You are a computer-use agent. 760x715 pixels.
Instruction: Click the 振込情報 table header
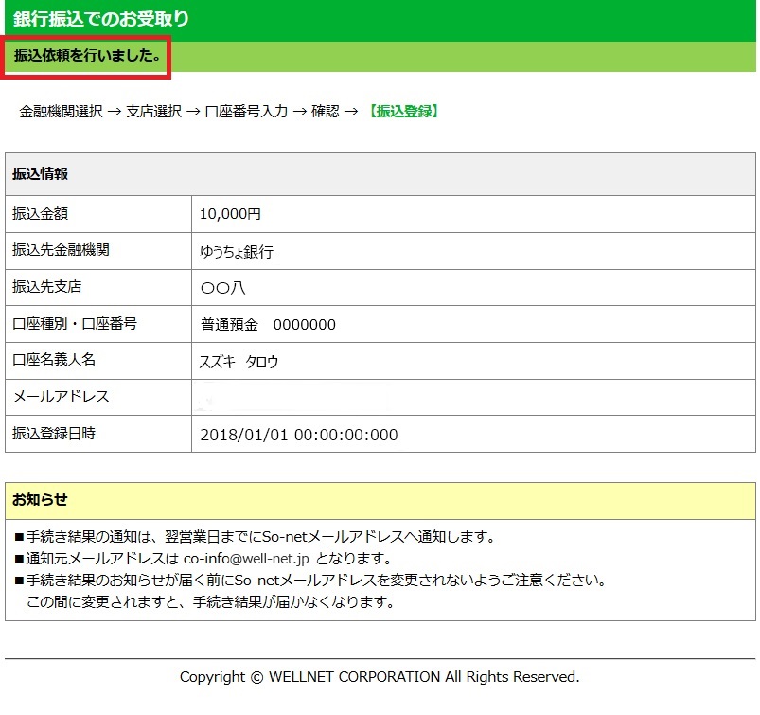point(40,174)
